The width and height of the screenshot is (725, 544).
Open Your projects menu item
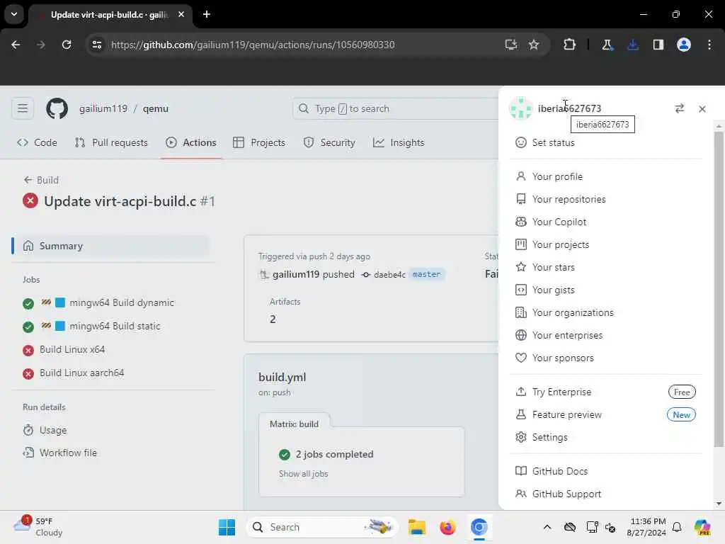[x=606, y=244]
